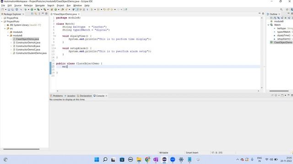
Task: Switch to the Problems tab
Action: coord(56,96)
